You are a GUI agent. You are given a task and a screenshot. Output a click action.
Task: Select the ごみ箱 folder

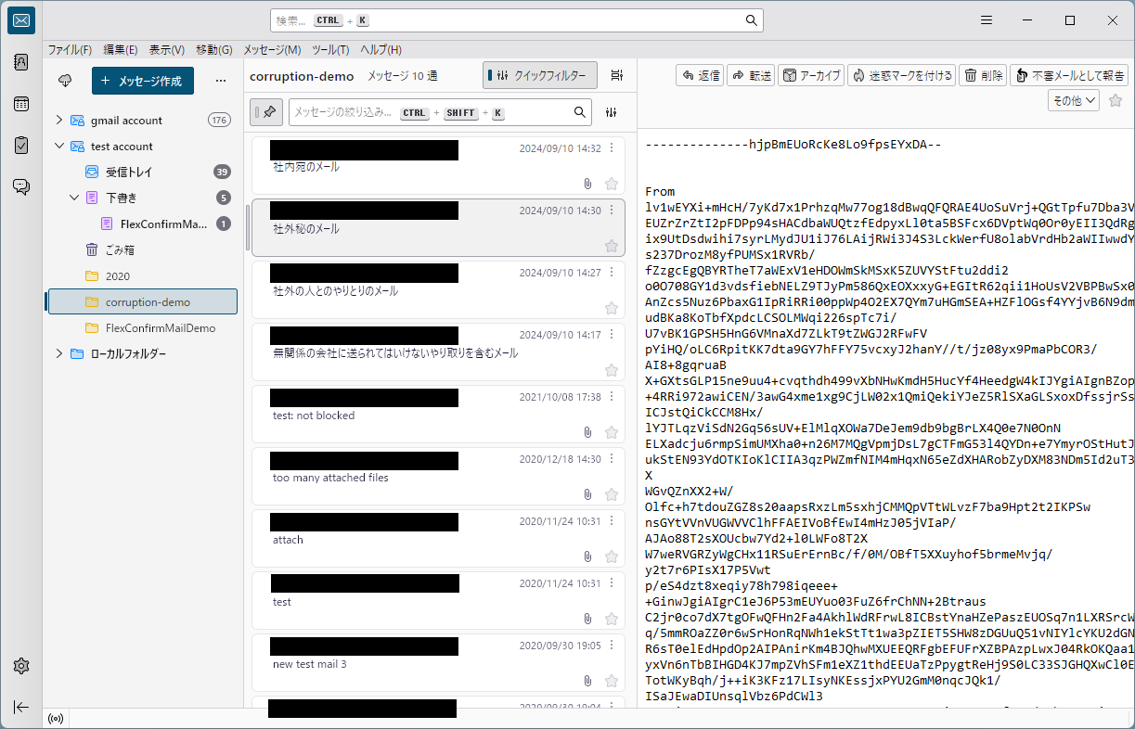[143, 249]
